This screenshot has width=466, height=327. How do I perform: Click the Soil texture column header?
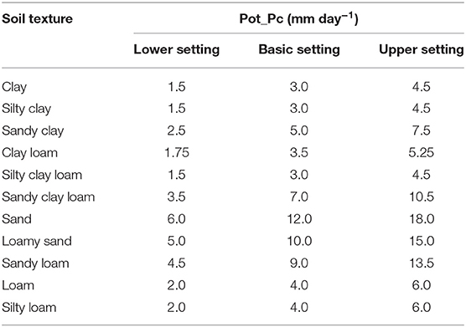coord(37,19)
